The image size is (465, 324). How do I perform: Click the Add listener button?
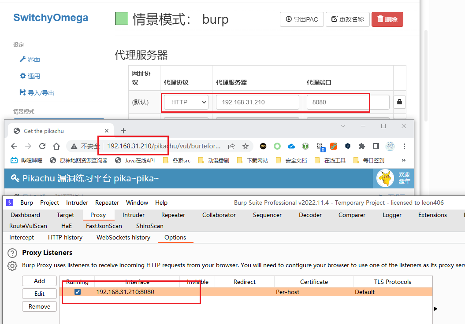tap(40, 281)
